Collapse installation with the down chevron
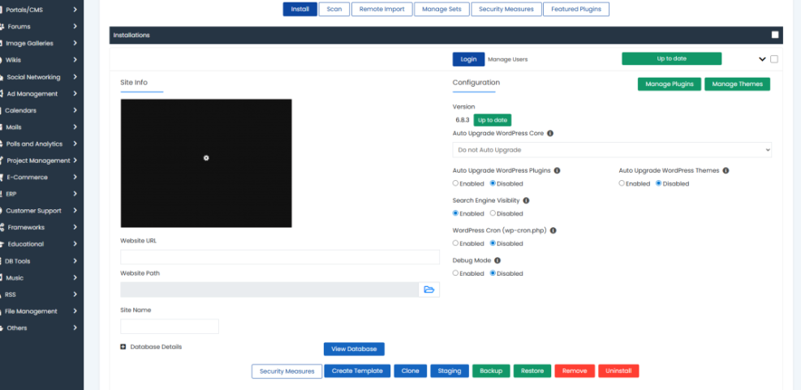This screenshot has height=390, width=801. 762,59
